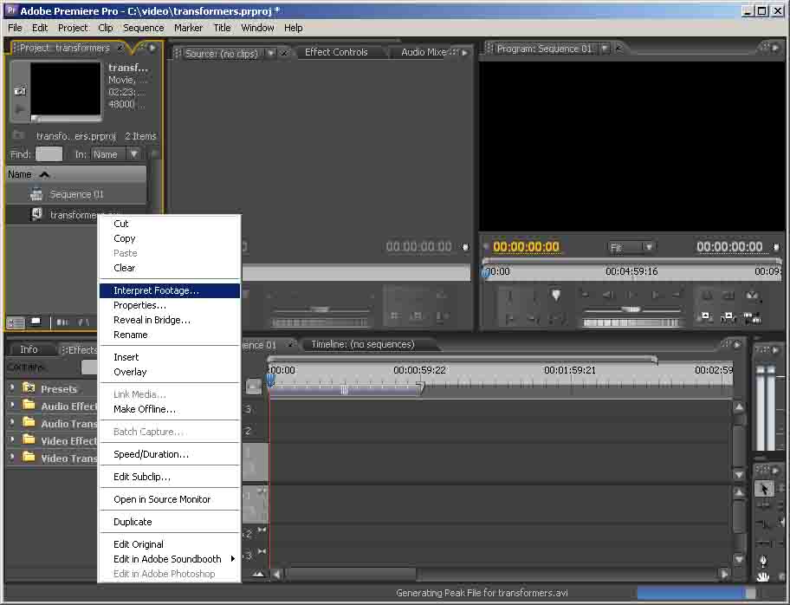
Task: Switch to the Effect Controls tab
Action: point(336,52)
